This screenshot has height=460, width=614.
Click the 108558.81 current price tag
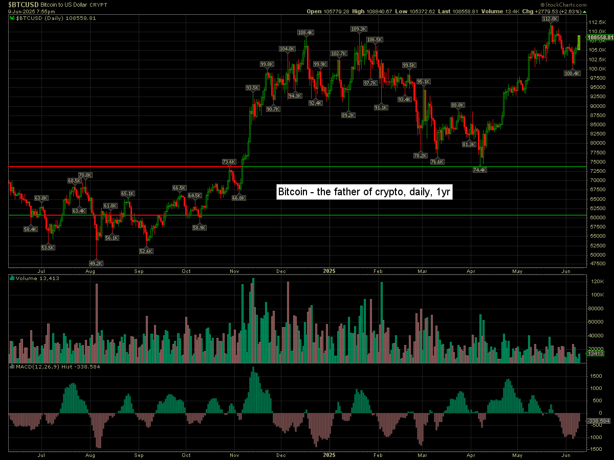[600, 37]
